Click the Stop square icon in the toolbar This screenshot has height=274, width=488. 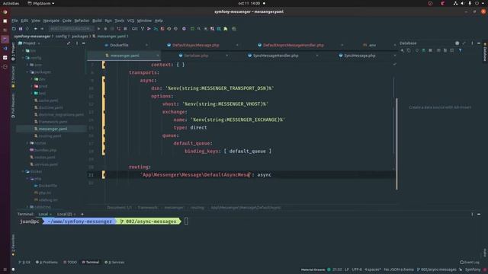125,29
